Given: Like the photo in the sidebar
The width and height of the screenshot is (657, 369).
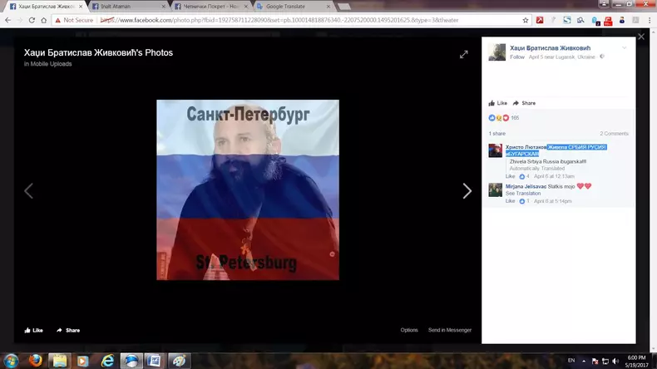Looking at the screenshot, I should click(499, 103).
